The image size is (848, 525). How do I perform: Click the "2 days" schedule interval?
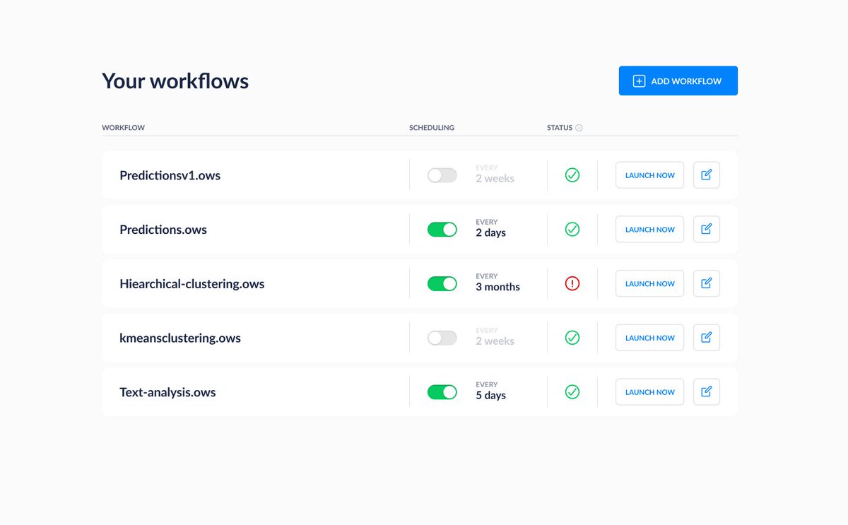491,232
